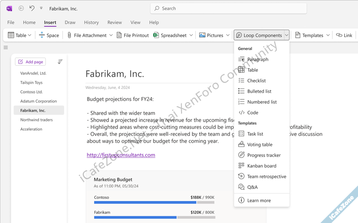
Task: Open the Pictures dropdown arrow
Action: (x=228, y=35)
